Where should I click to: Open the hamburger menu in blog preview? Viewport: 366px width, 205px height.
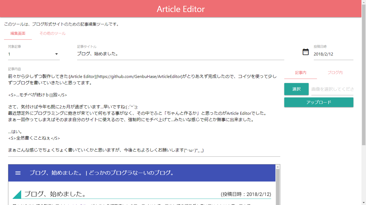(18, 173)
